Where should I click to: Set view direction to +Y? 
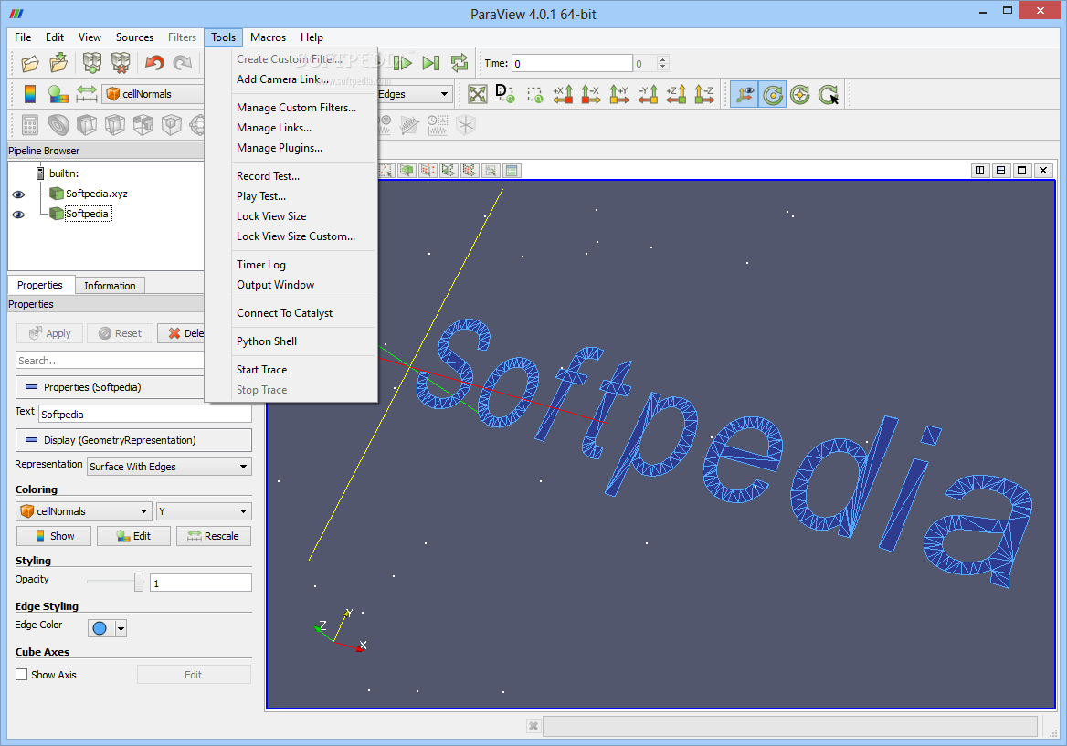coord(619,94)
